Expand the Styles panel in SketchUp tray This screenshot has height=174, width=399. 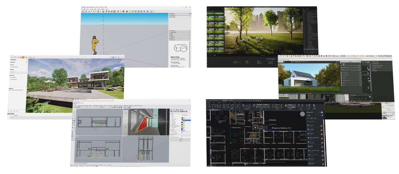pyautogui.click(x=180, y=34)
